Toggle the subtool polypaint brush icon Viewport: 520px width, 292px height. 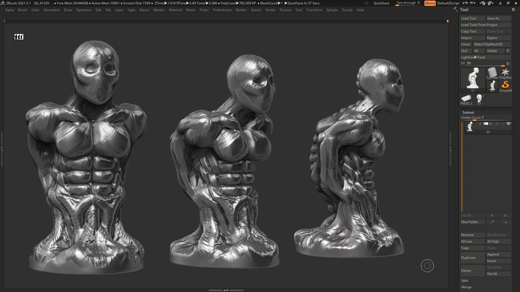tap(503, 124)
